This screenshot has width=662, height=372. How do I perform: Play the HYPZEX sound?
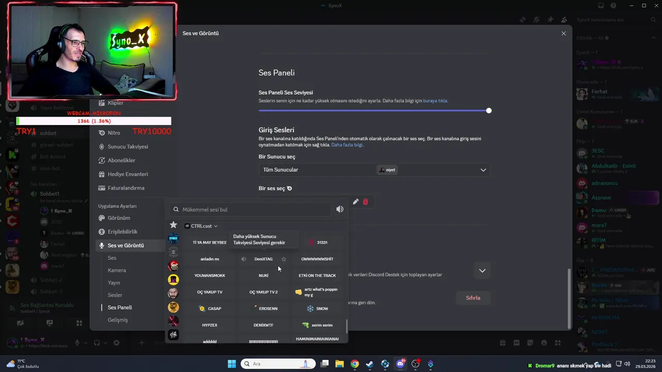click(209, 325)
